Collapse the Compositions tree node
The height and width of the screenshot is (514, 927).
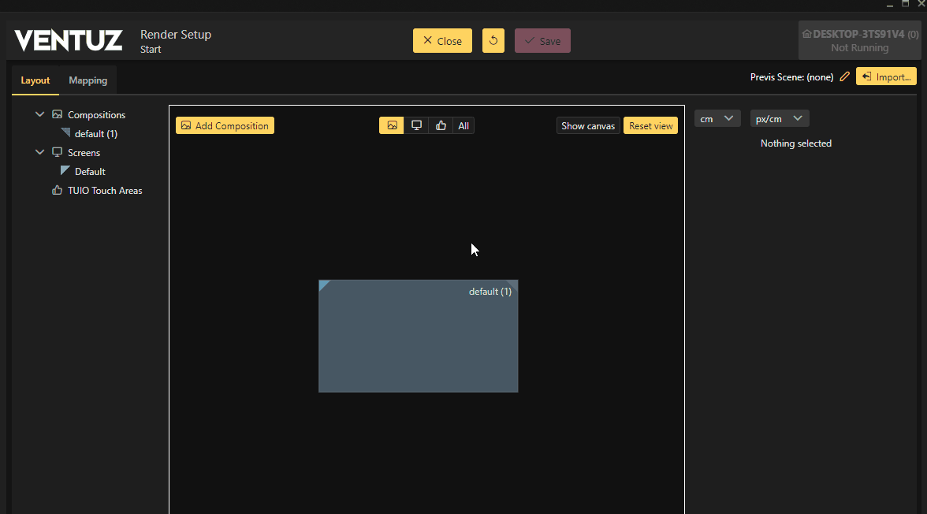[40, 114]
